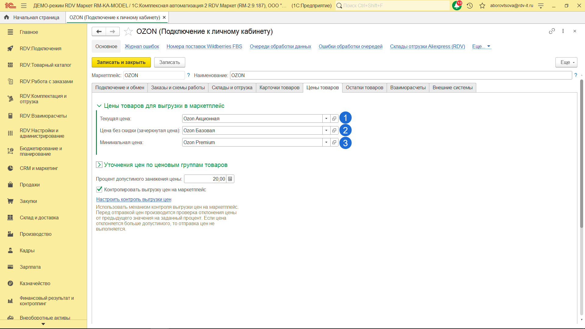The height and width of the screenshot is (329, 585).
Task: Open RDV:Подключения section in sidebar
Action: click(40, 48)
